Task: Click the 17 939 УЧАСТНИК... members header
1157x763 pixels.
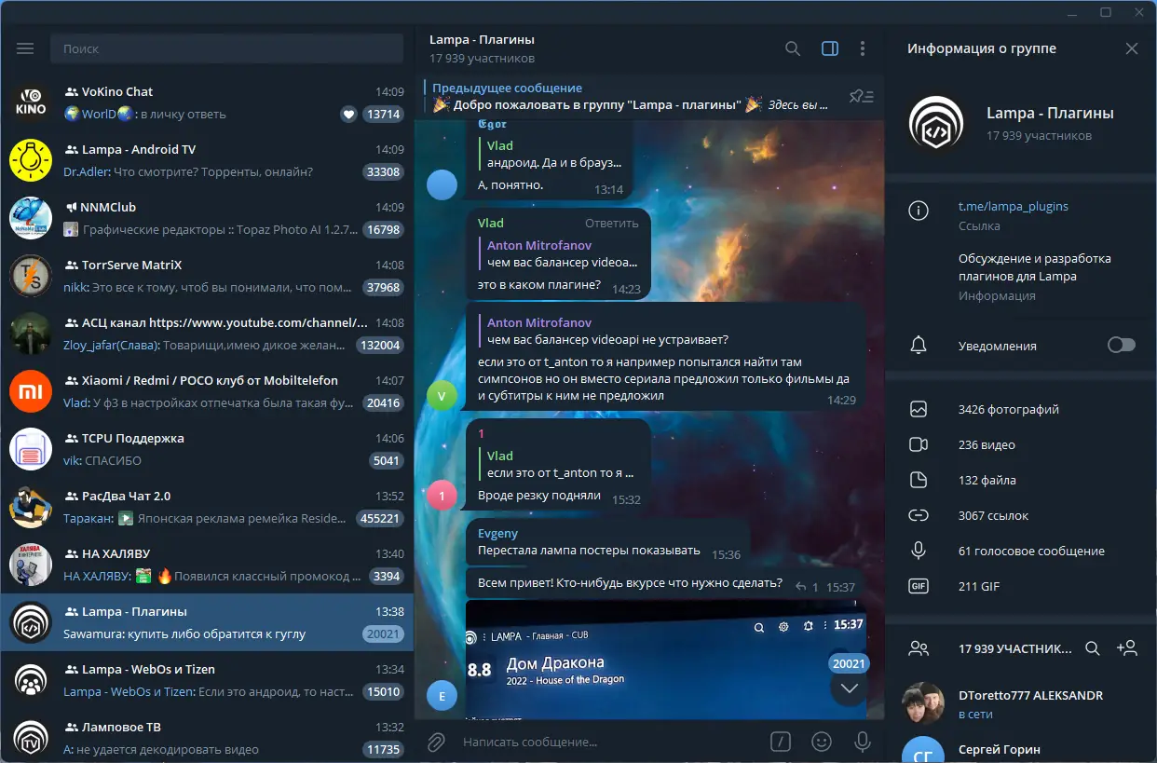Action: [1015, 648]
